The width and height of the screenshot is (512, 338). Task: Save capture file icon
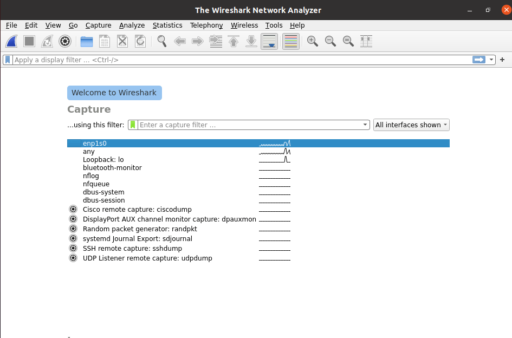click(x=105, y=42)
